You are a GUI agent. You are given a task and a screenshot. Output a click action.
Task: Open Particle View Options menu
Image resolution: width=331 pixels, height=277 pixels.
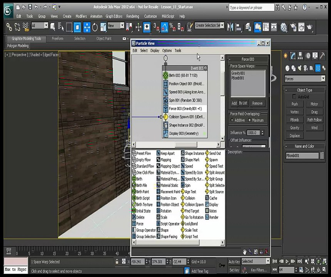pyautogui.click(x=167, y=51)
